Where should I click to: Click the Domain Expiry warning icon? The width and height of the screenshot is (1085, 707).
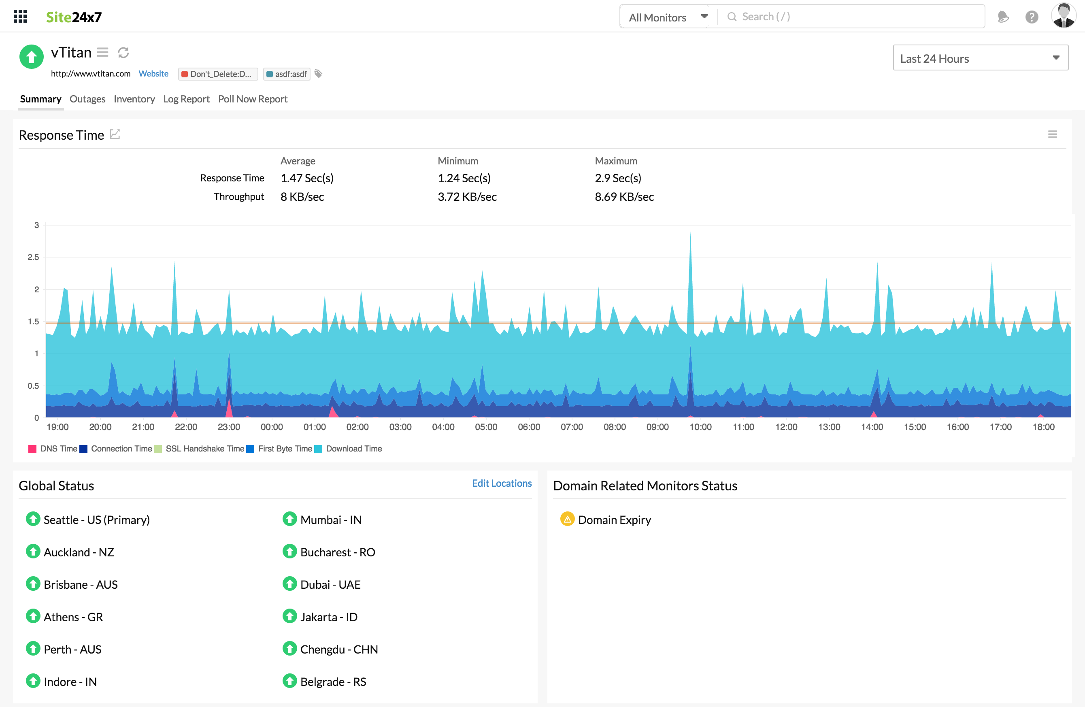click(x=567, y=519)
